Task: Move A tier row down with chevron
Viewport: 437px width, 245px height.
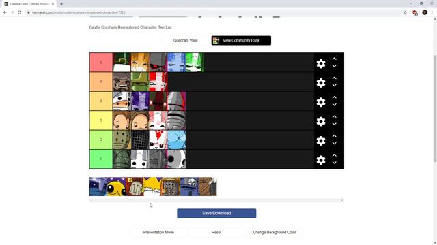Action: click(x=334, y=85)
